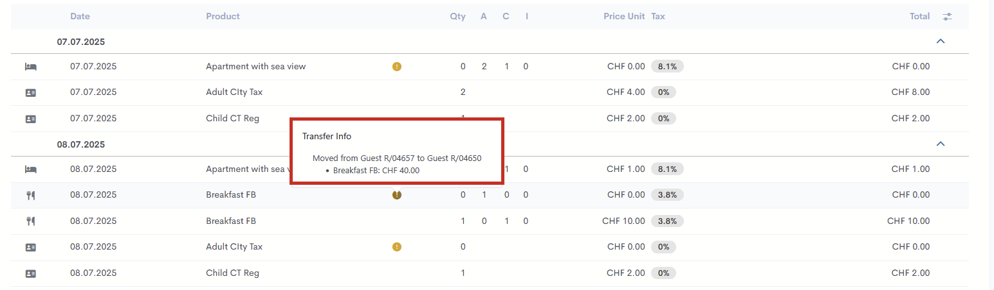This screenshot has height=290, width=994.
Task: Click warning icon next to Breakfast FB CHF 0.00
Action: (397, 195)
